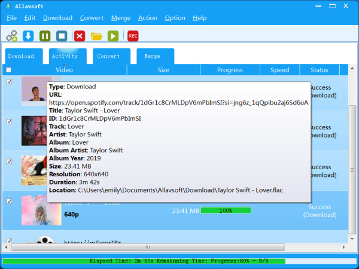Sort by the Size column header

pyautogui.click(x=163, y=70)
